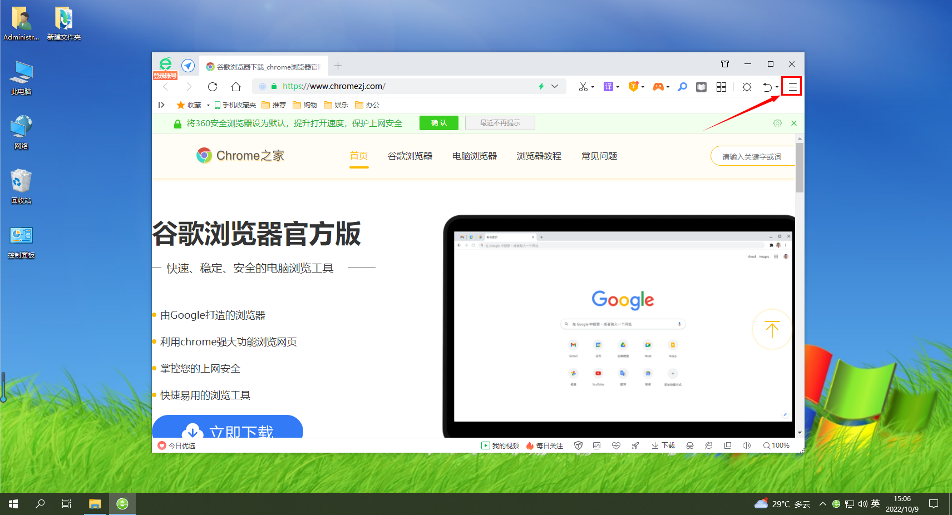Open the orange wallet shield icon
Screen dimensions: 952x515
point(633,86)
